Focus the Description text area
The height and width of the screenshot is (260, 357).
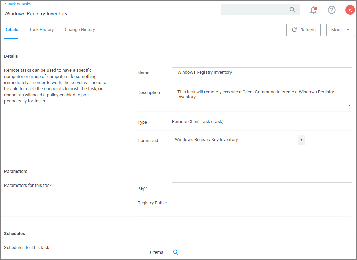coord(262,97)
